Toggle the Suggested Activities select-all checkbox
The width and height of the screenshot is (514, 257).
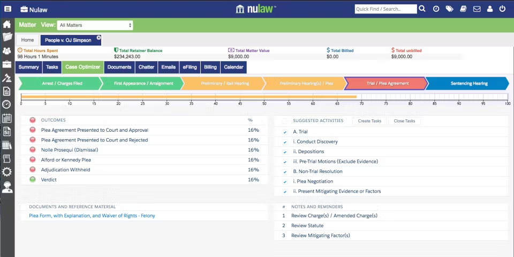[x=285, y=121]
